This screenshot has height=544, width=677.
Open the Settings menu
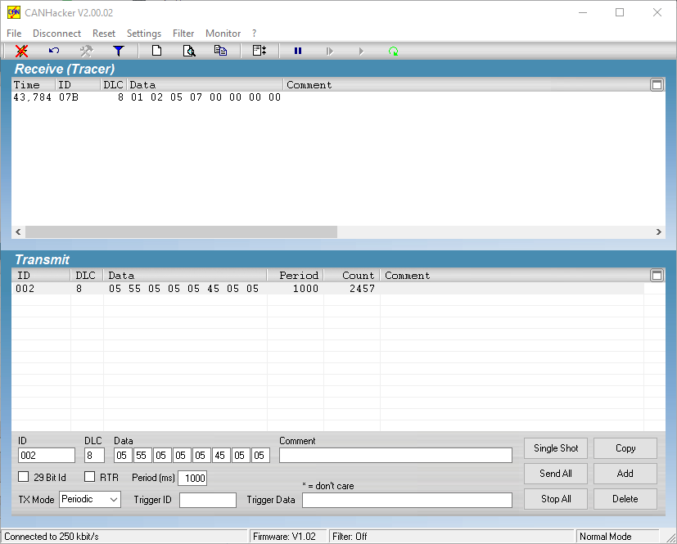(143, 34)
